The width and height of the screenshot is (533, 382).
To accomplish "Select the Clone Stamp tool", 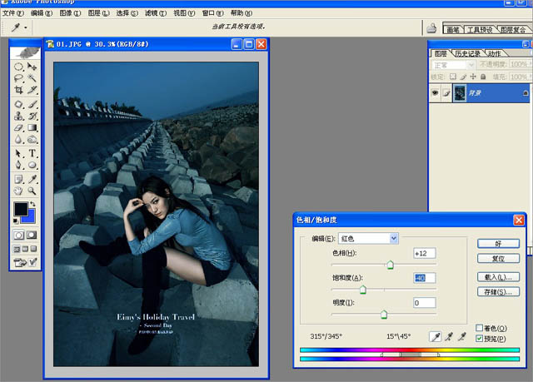I will [x=18, y=117].
